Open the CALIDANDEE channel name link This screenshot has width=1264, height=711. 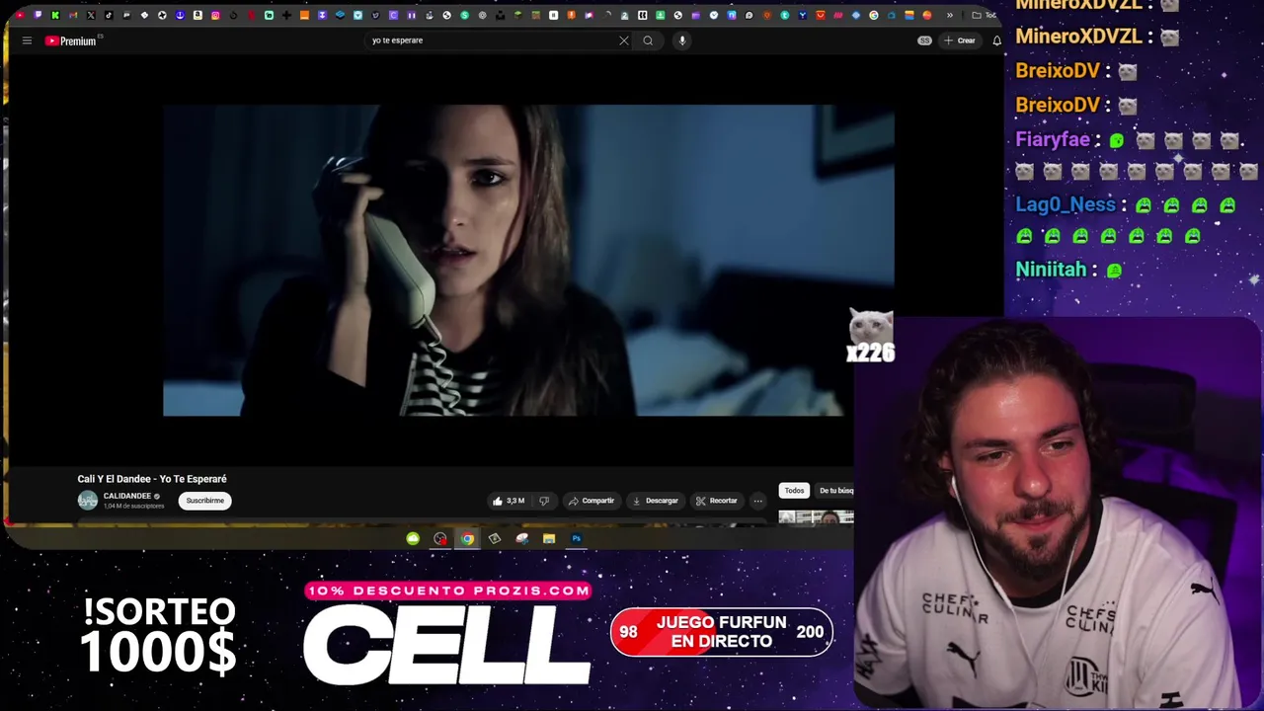click(128, 496)
